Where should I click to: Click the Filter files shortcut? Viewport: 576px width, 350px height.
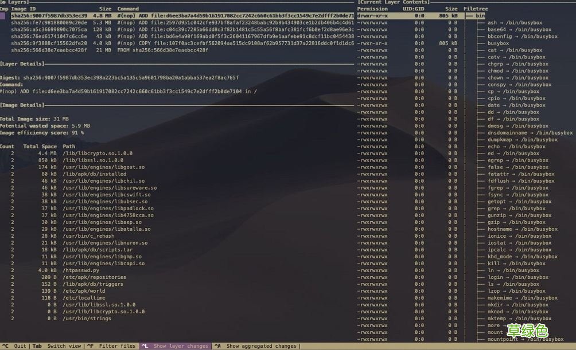point(111,346)
